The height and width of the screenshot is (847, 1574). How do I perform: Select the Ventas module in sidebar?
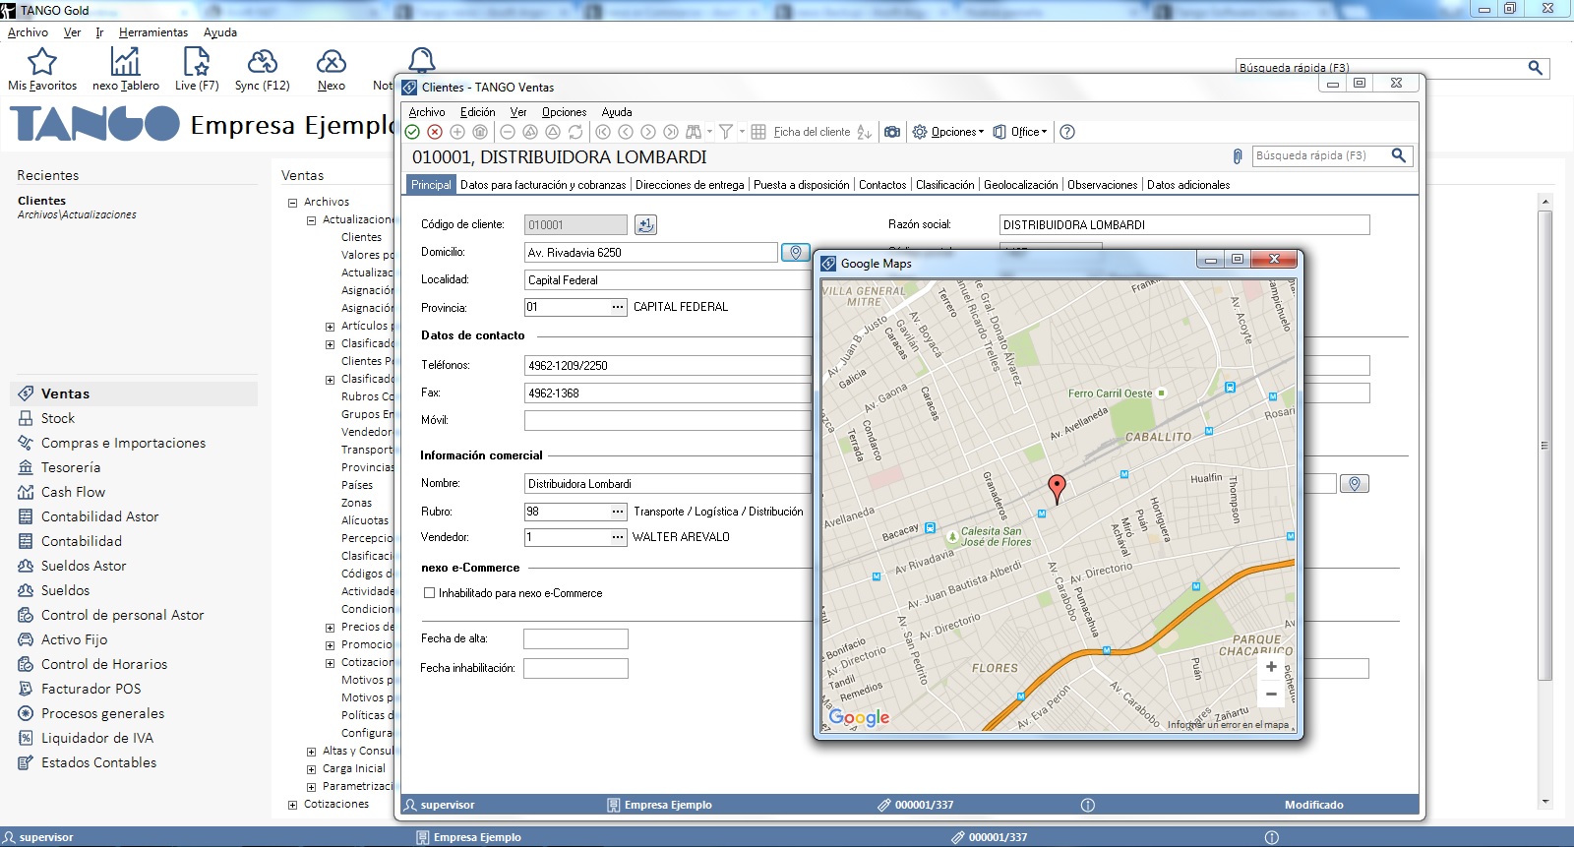tap(135, 393)
